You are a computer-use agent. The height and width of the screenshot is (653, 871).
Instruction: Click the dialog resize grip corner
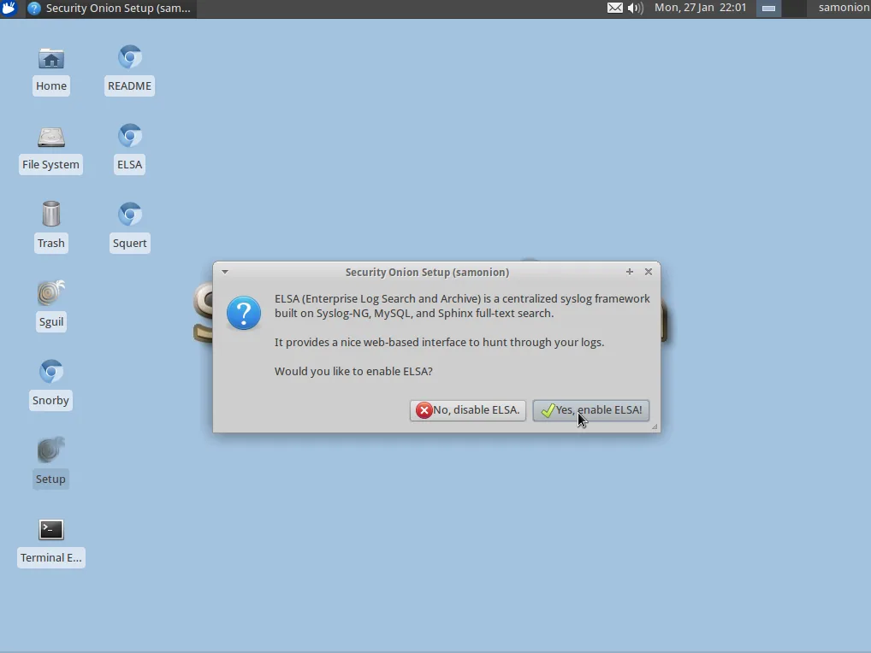point(655,427)
